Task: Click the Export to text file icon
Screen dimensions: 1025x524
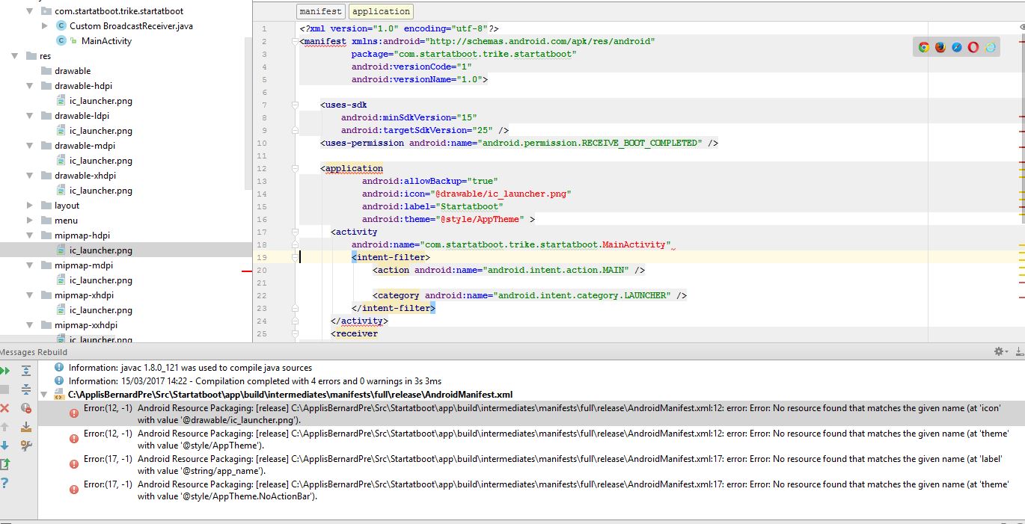Action: coord(4,464)
